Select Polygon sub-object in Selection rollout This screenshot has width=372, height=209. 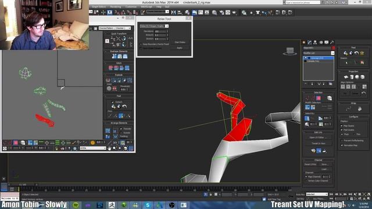(x=319, y=98)
